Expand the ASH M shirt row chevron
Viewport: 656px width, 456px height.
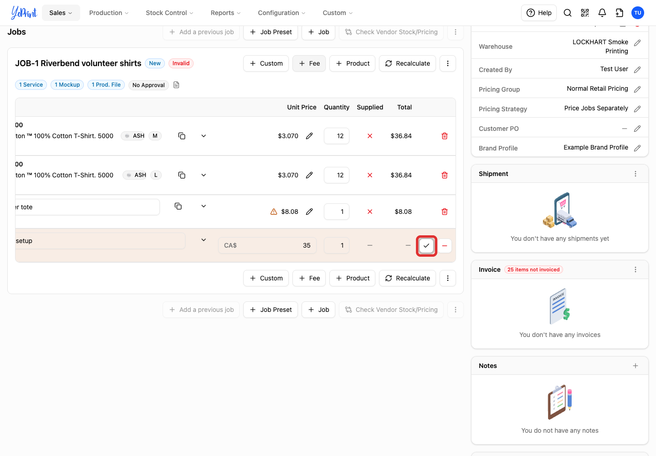click(x=204, y=136)
